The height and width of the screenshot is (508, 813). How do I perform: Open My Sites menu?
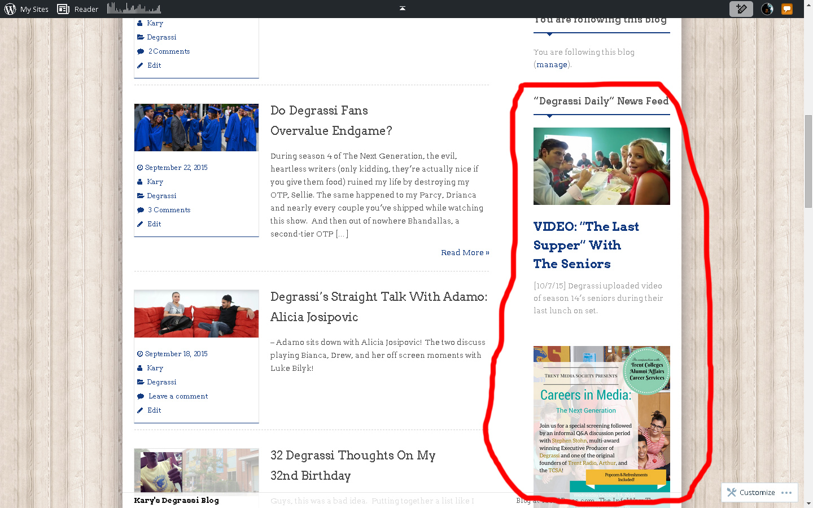[x=34, y=9]
